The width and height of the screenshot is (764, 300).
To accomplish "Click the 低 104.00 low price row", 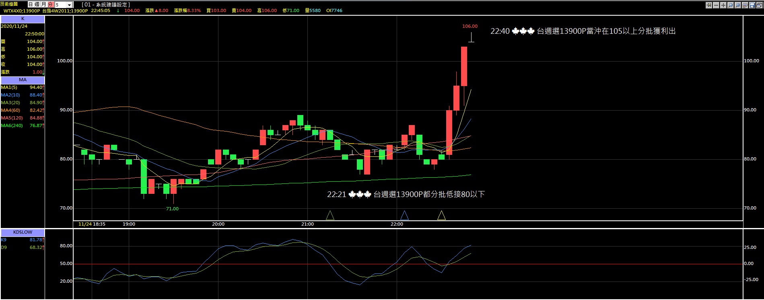I will [23, 57].
